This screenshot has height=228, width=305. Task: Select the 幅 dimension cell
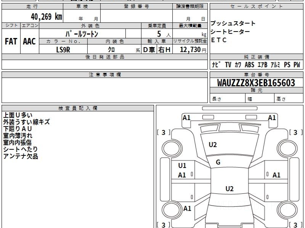(260, 99)
